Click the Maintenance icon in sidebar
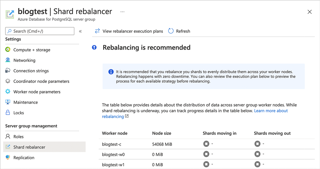 (8, 102)
